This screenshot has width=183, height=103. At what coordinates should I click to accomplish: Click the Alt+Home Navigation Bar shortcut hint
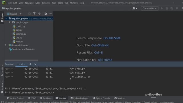[105, 60]
